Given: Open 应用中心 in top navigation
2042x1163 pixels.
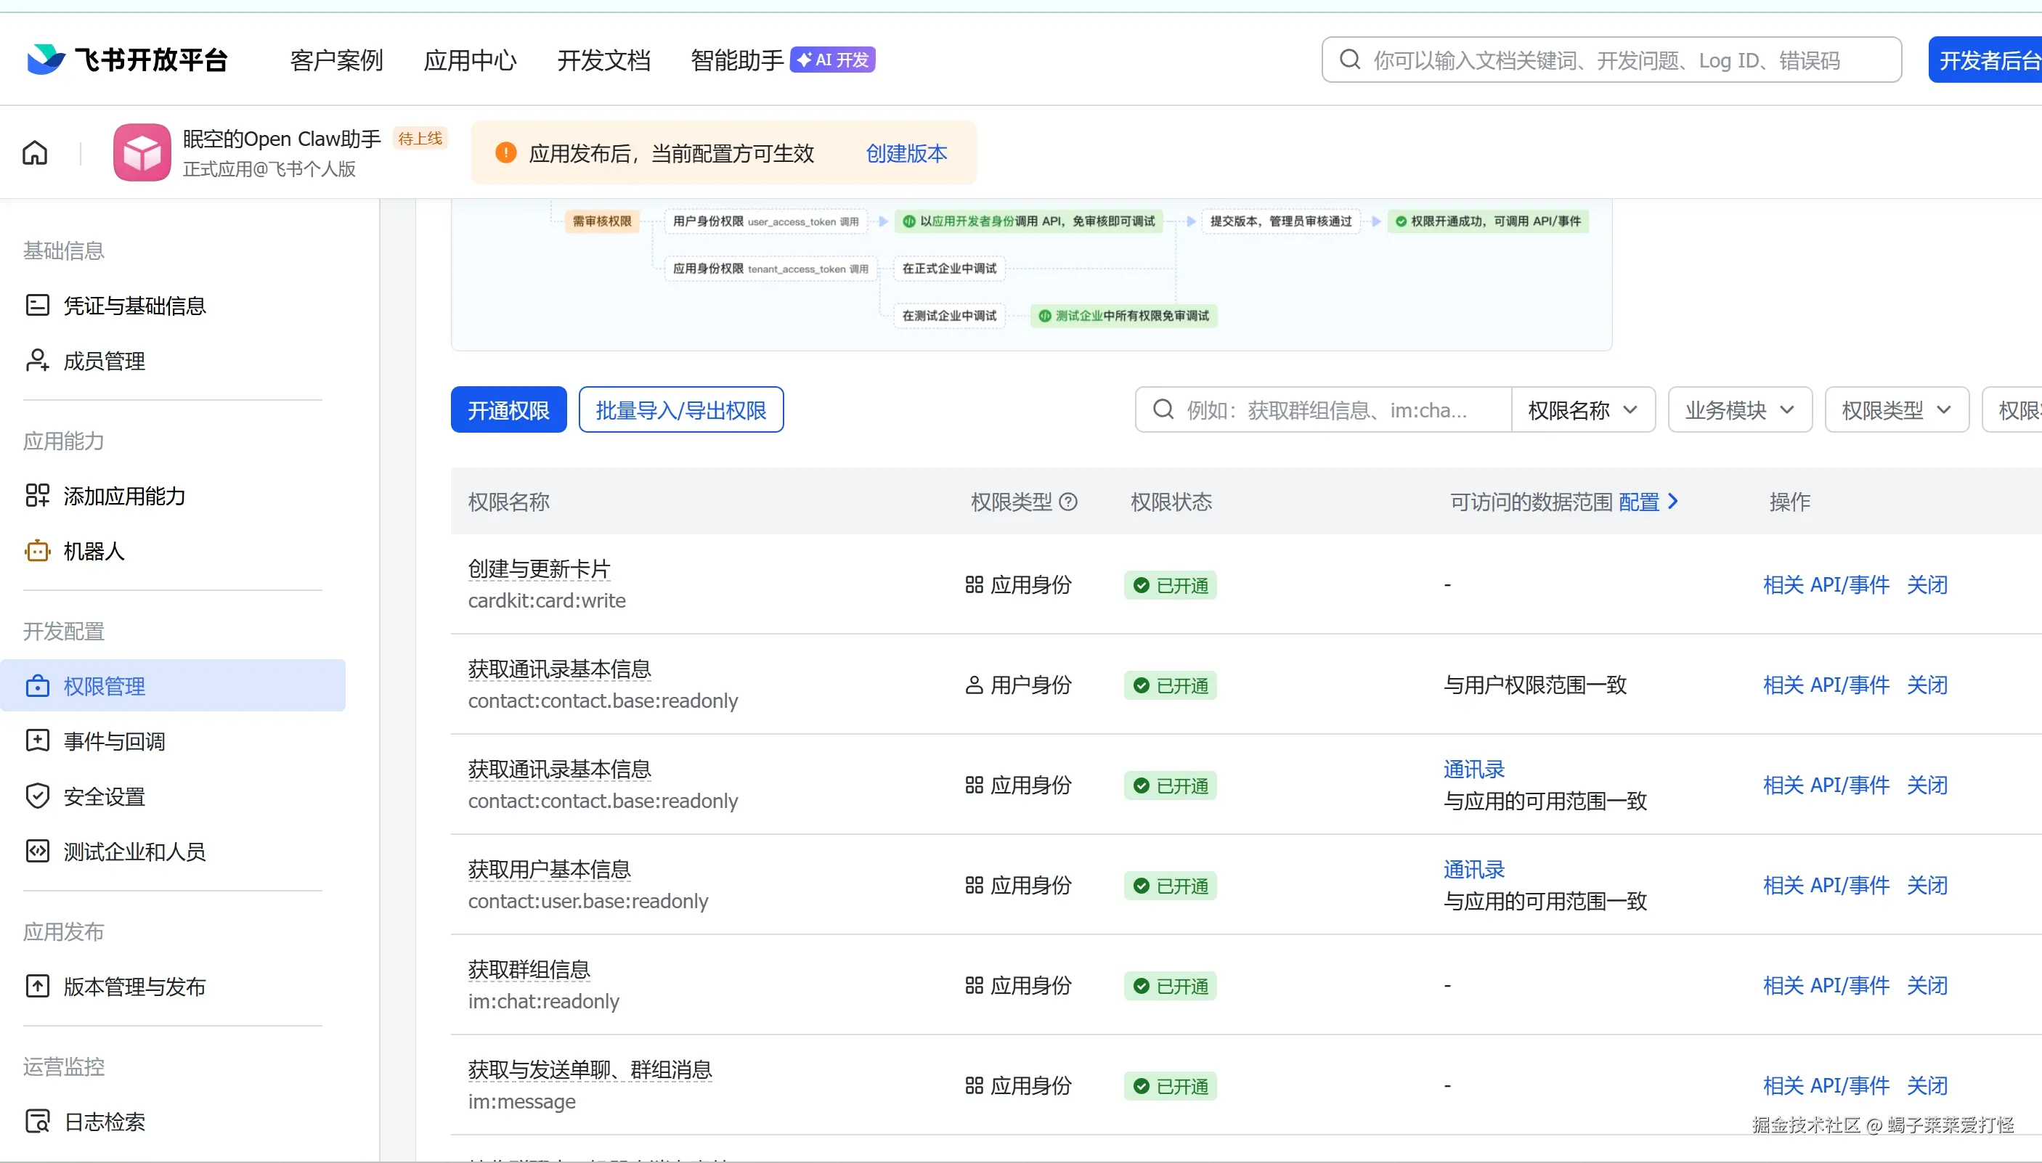Looking at the screenshot, I should [470, 60].
